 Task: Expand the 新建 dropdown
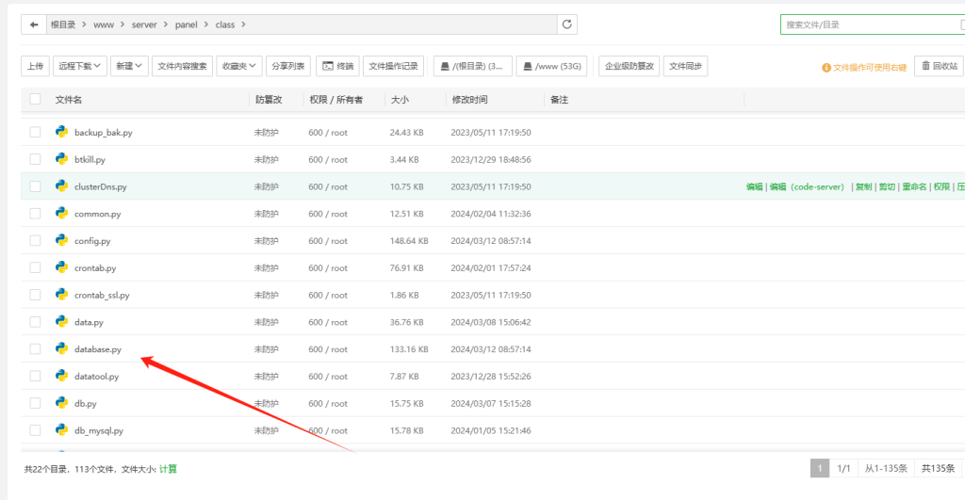(129, 66)
